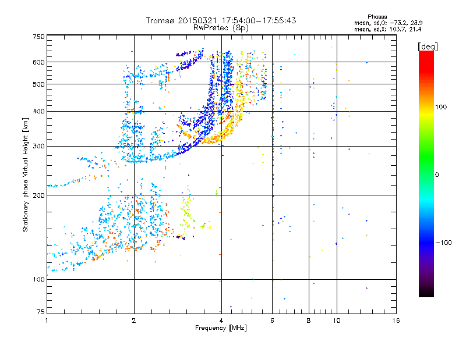Image resolution: width=466 pixels, height=349 pixels.
Task: Click the x-axis tick label "16"
Action: pos(396,320)
